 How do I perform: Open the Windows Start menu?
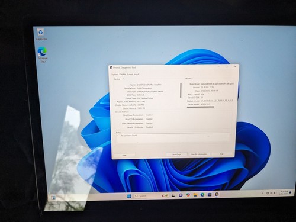129,196
